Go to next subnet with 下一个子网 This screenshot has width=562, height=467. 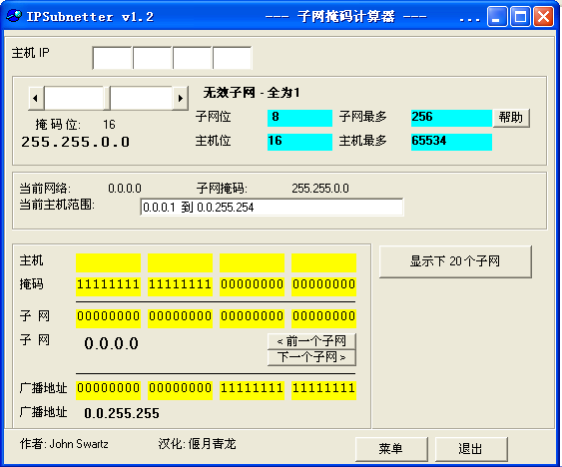click(x=311, y=357)
